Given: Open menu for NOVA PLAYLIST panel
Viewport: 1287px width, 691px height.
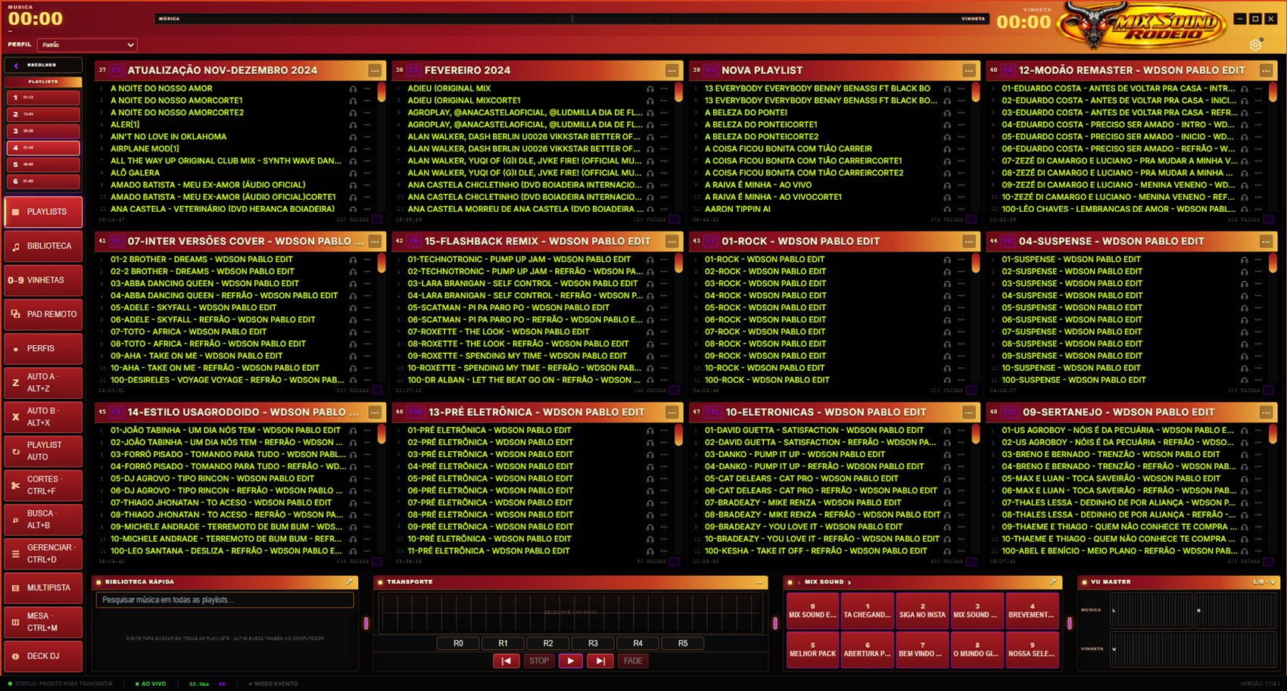Looking at the screenshot, I should tap(969, 70).
